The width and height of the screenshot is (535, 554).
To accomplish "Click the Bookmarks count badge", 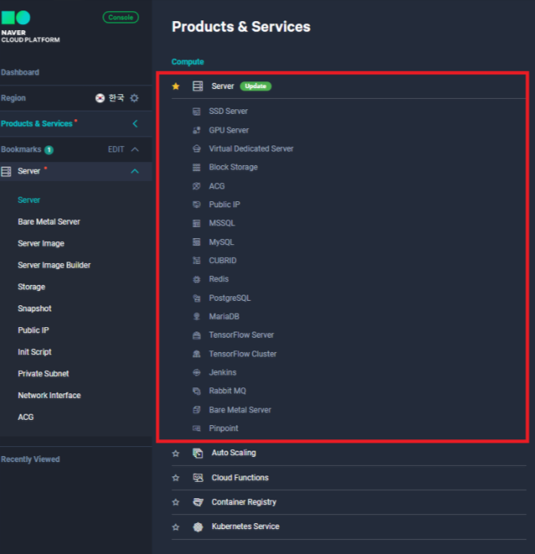I will pos(49,150).
